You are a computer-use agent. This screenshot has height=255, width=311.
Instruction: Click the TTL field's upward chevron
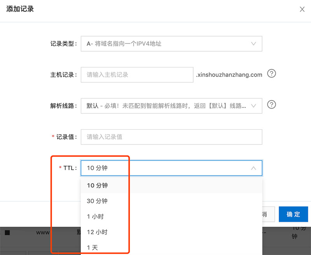point(253,168)
